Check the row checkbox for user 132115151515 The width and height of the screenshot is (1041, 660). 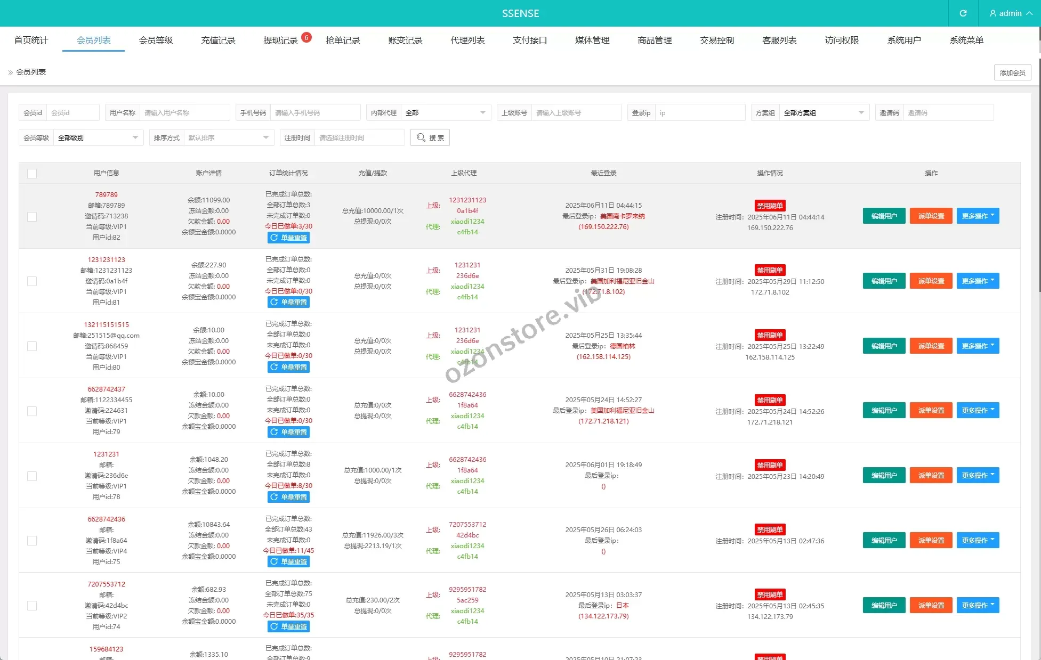coord(32,346)
